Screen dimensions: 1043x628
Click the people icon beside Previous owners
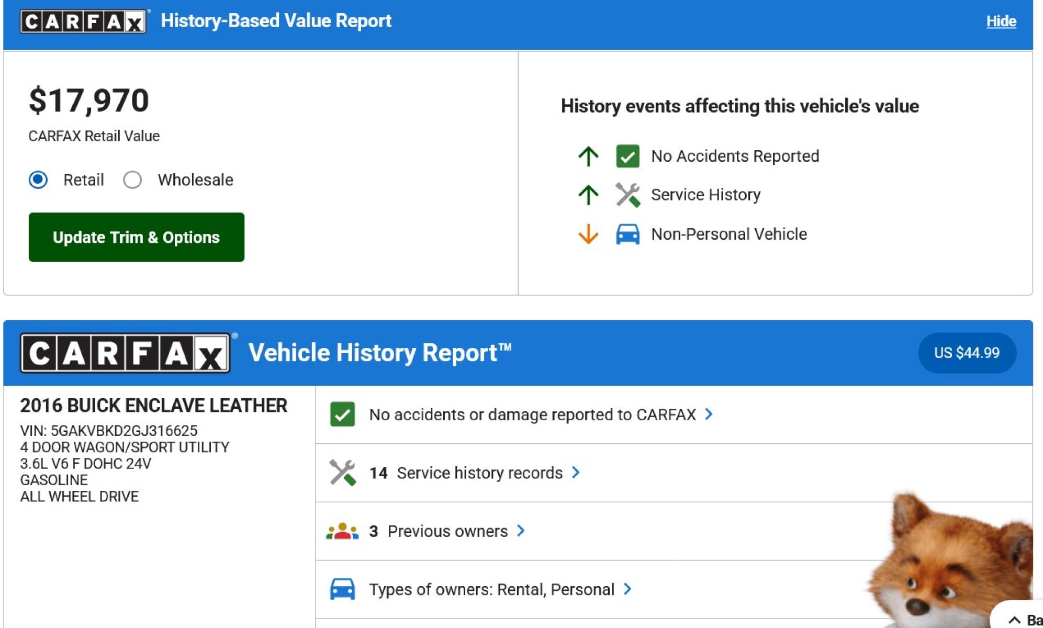point(342,531)
